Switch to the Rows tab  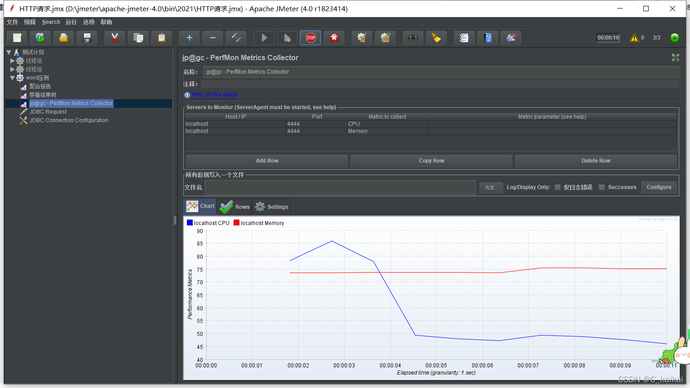(x=234, y=207)
